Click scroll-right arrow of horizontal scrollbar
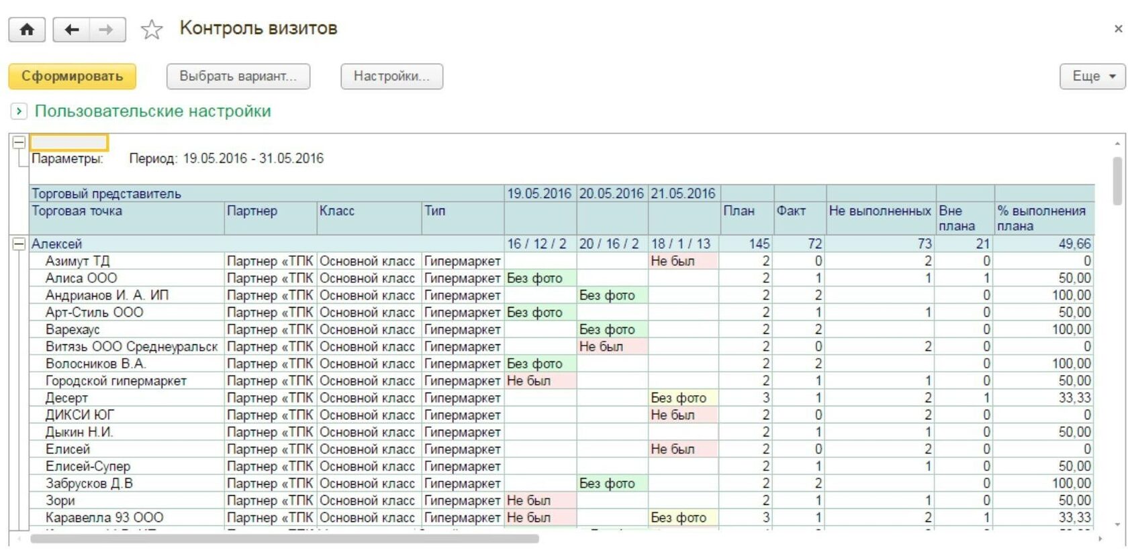The image size is (1128, 550). [x=1100, y=539]
